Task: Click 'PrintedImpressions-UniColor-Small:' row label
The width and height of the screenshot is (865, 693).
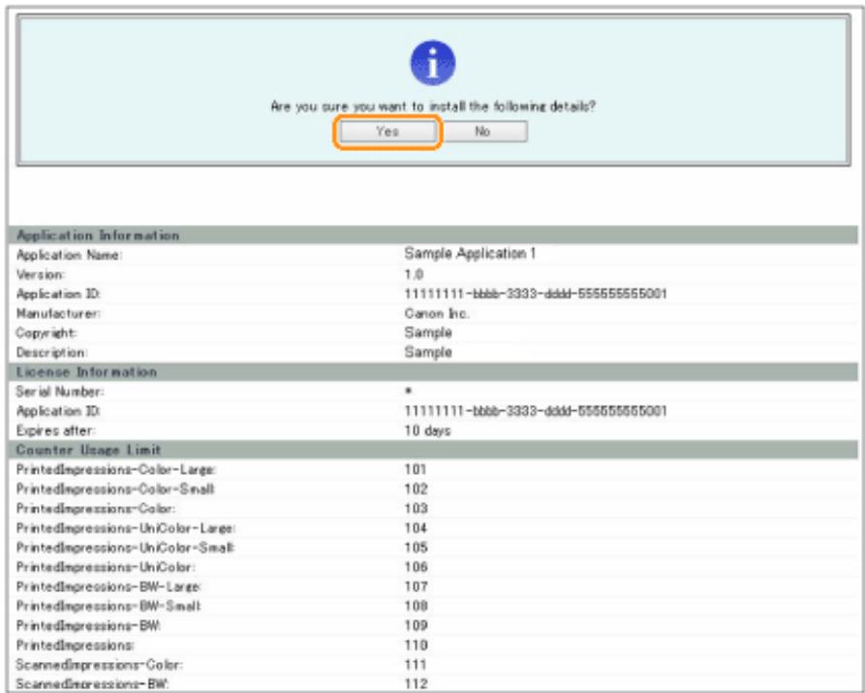Action: (125, 548)
